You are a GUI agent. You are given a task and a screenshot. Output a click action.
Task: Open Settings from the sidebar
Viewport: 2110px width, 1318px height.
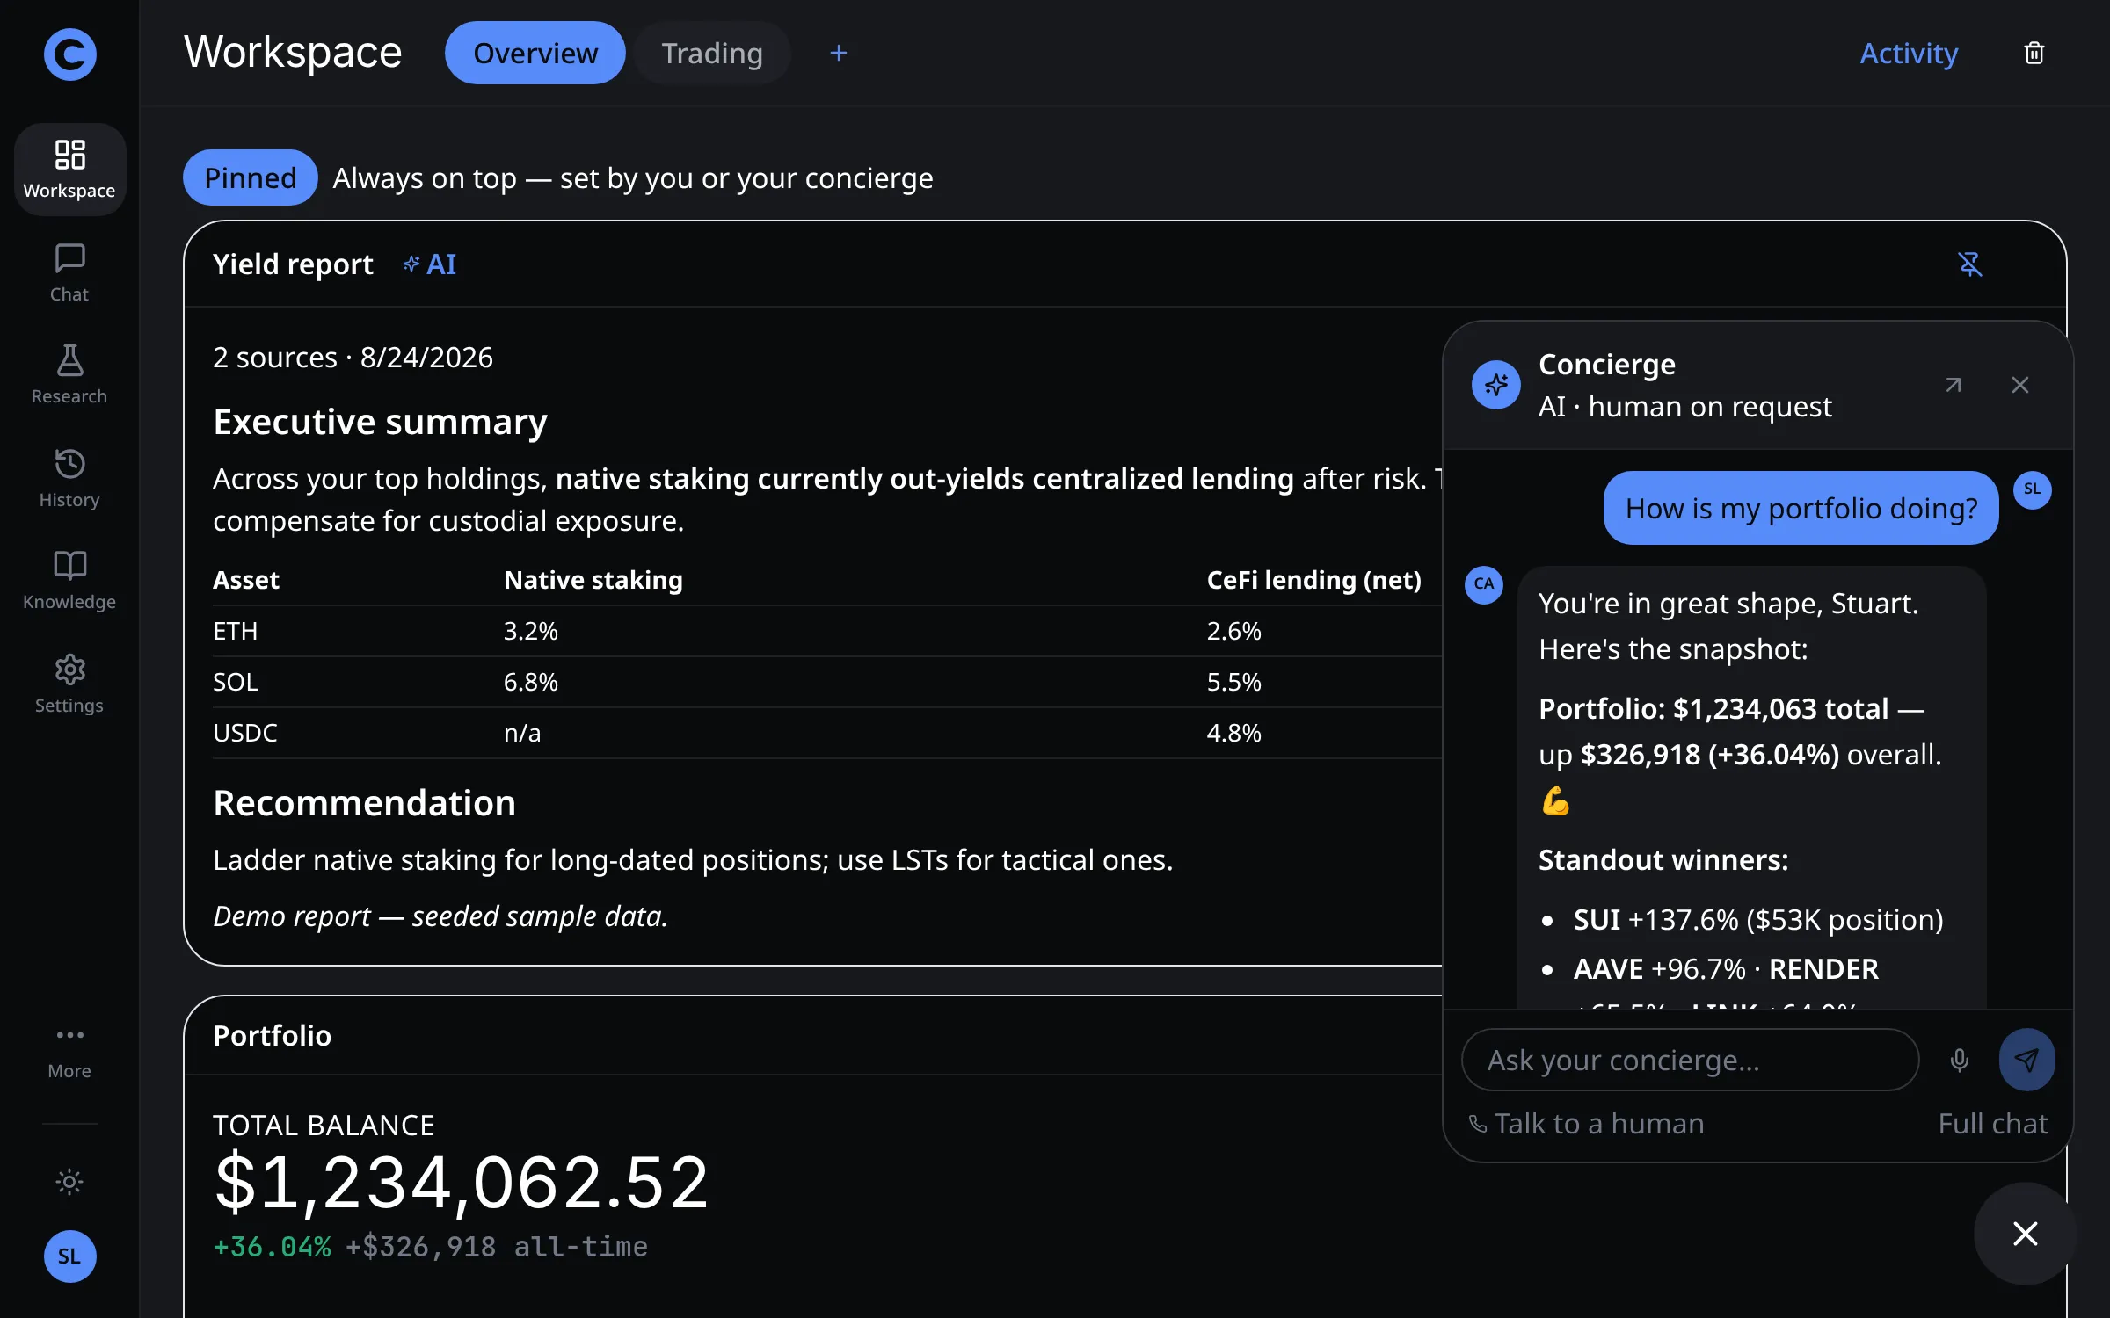[69, 684]
